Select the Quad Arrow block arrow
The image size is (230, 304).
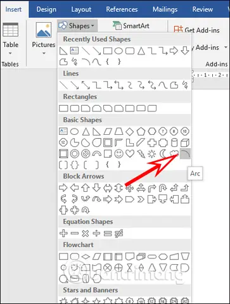(130, 187)
